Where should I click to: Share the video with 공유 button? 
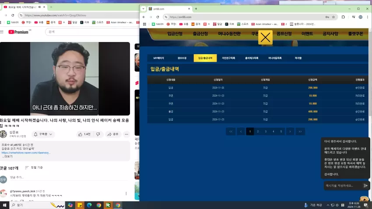(113, 134)
